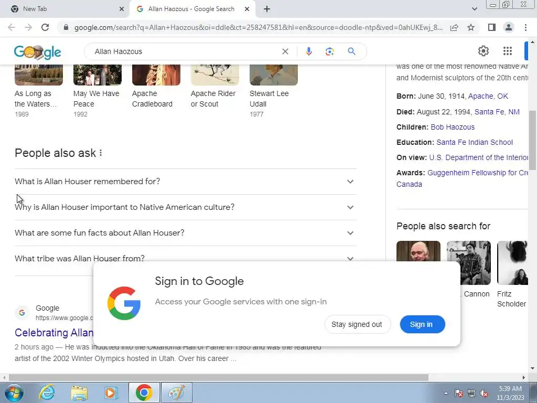Click the Google doodle logo
Image resolution: width=537 pixels, height=403 pixels.
point(37,52)
